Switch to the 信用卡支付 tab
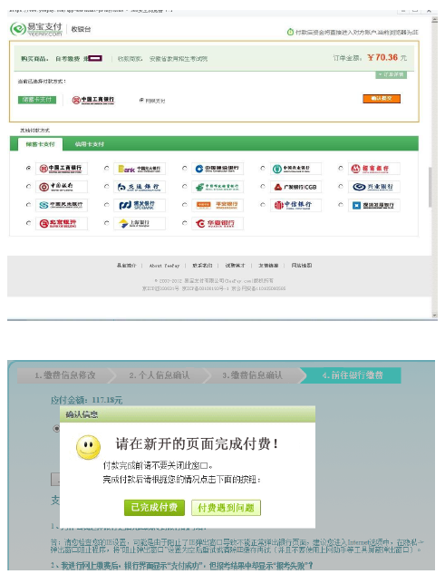This screenshot has height=574, width=445. [90, 144]
